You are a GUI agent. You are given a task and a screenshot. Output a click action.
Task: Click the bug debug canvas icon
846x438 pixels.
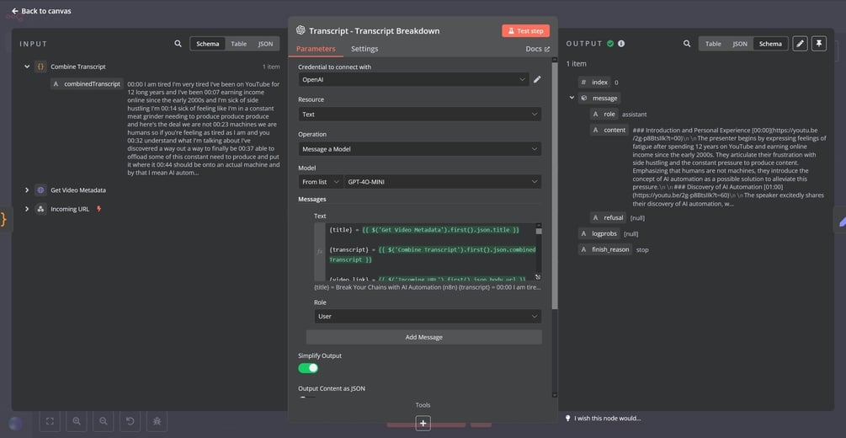[157, 421]
